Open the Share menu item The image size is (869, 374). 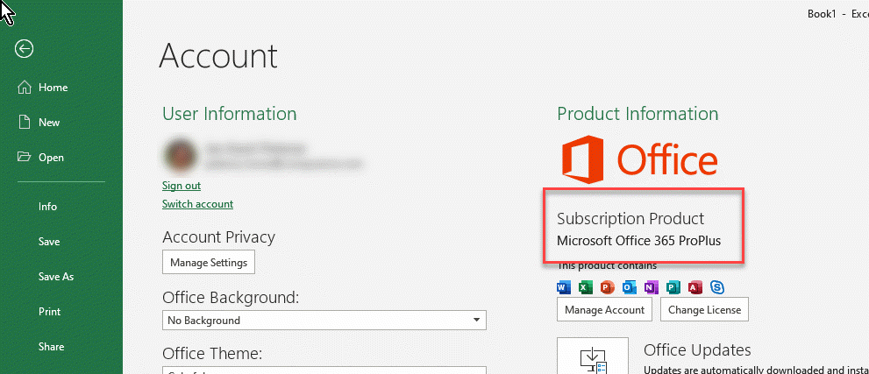(51, 347)
